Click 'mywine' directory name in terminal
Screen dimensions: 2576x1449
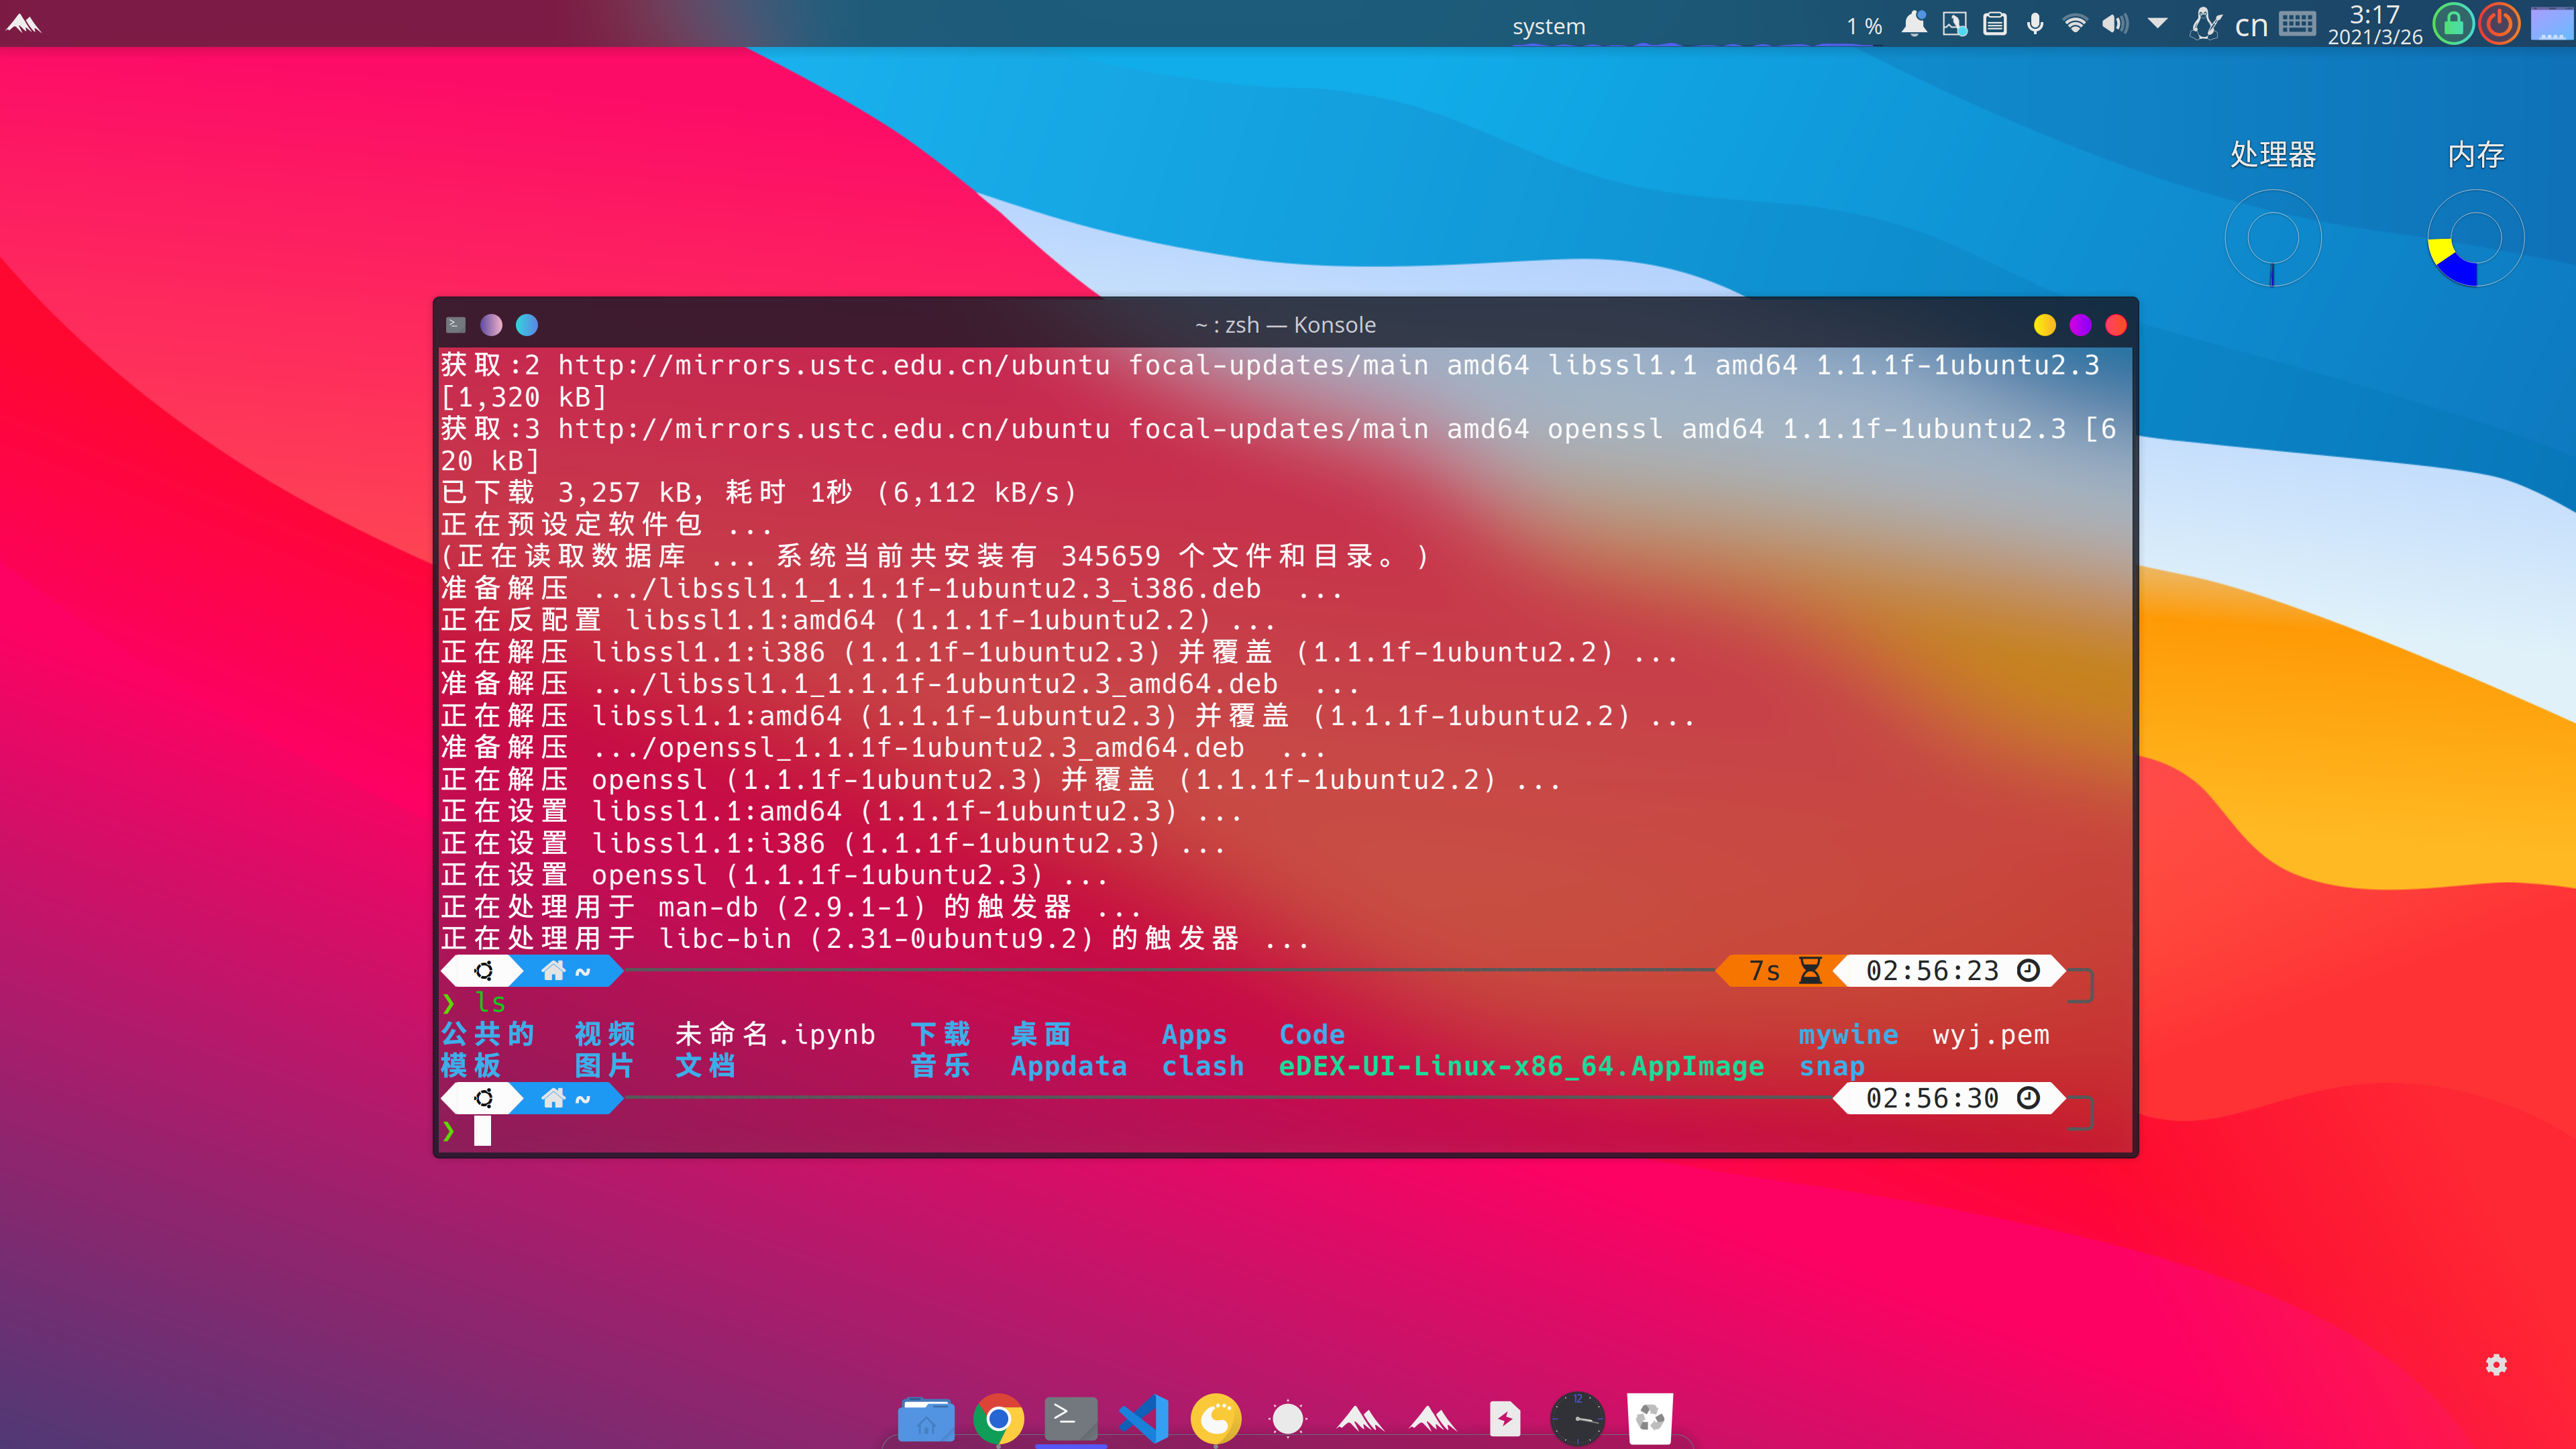[1848, 1035]
